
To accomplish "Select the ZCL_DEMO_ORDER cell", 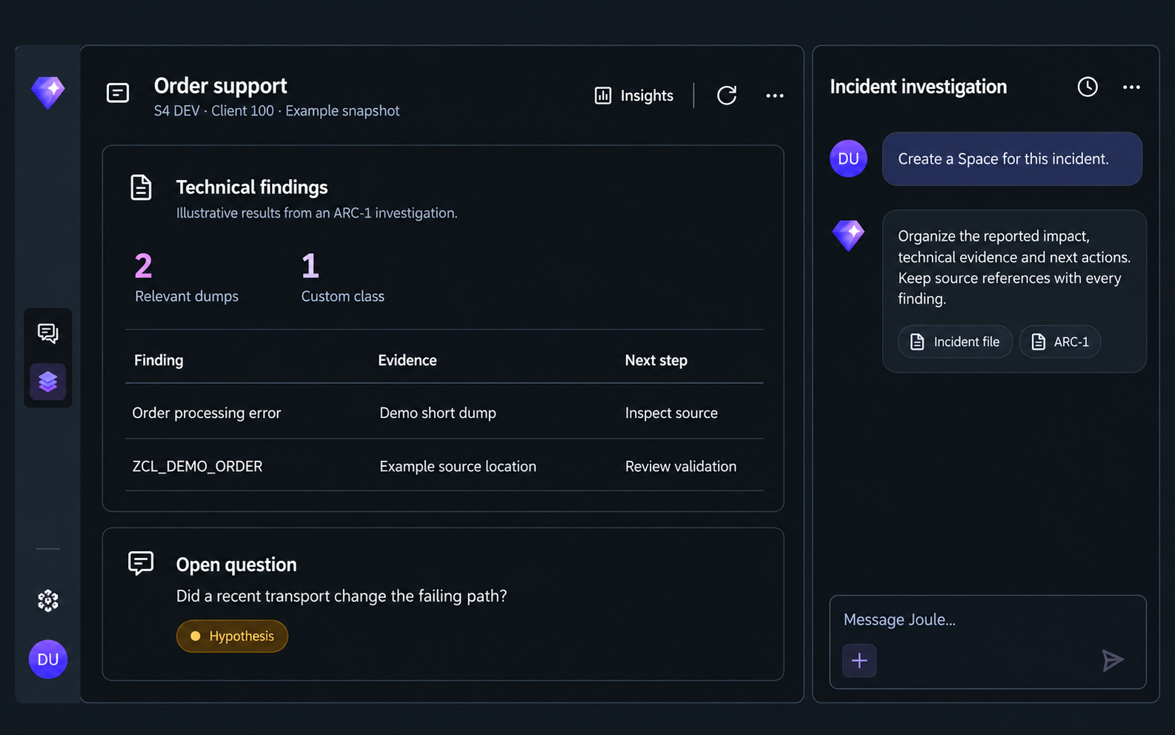I will (x=197, y=466).
